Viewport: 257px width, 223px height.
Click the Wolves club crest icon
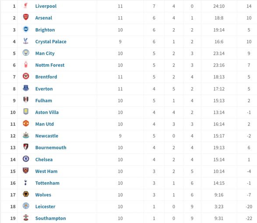click(26, 194)
